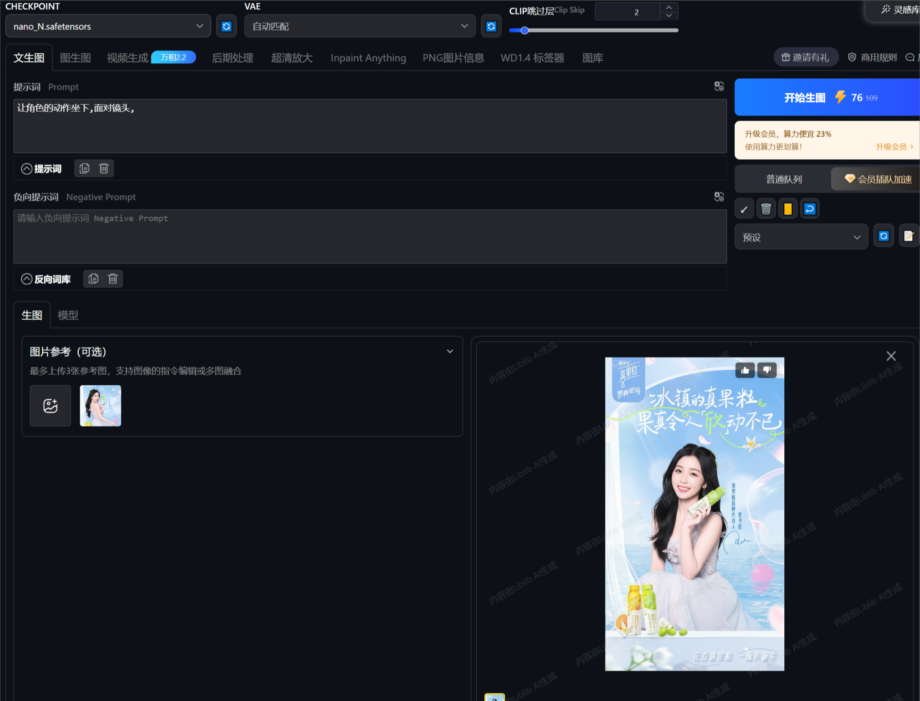
Task: Switch to the 图生图 tab
Action: (75, 58)
